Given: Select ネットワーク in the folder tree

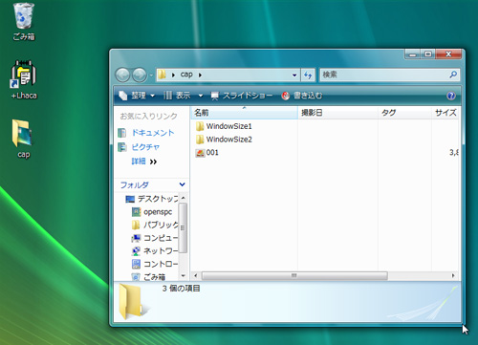Looking at the screenshot, I should tap(155, 251).
